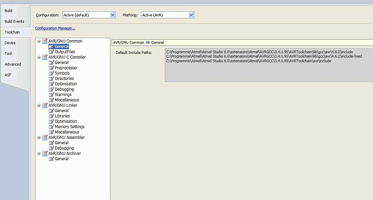373x200 pixels.
Task: Open Memory Settings
Action: click(x=69, y=126)
